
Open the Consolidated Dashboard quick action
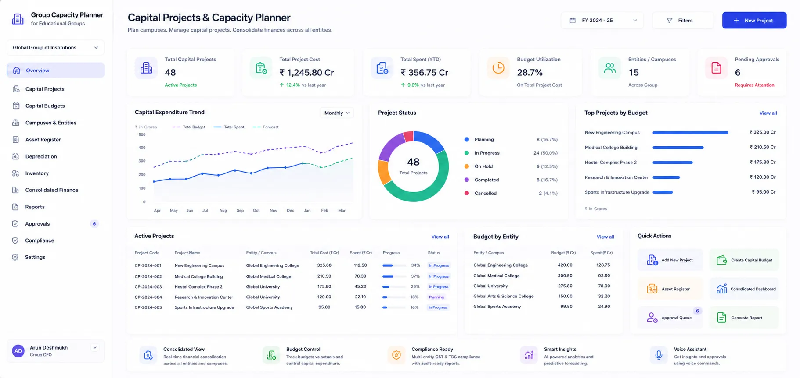click(x=744, y=289)
